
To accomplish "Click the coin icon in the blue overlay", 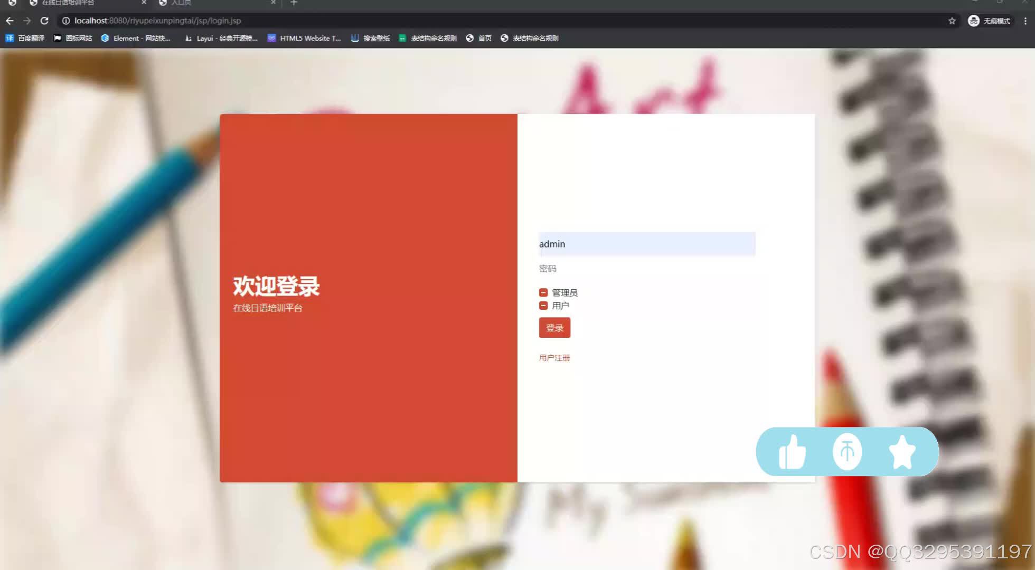I will pos(847,451).
